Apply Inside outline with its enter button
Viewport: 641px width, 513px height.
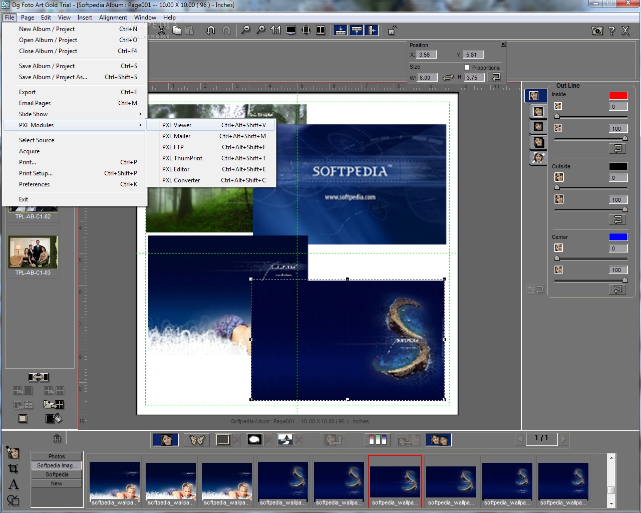(618, 148)
